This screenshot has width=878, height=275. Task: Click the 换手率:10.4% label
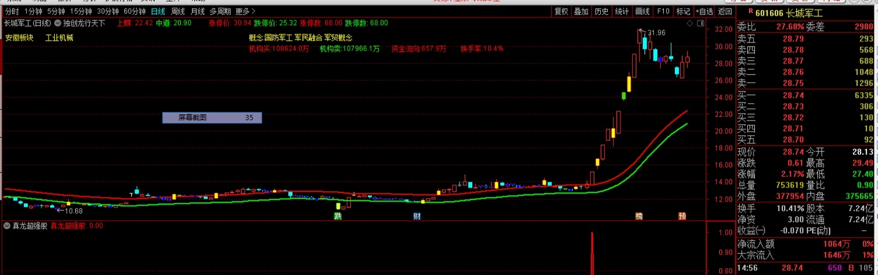(482, 49)
